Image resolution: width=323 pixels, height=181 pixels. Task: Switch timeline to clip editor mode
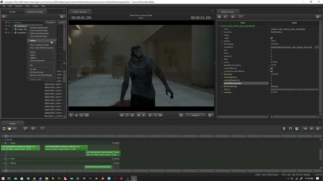pyautogui.click(x=4, y=129)
